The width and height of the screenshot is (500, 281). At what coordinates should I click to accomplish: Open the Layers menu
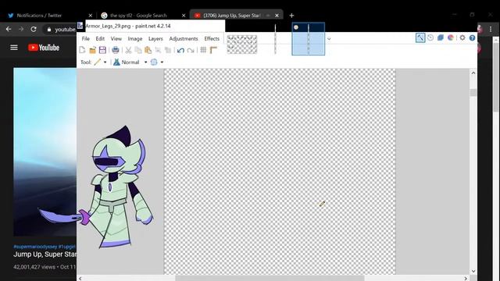pyautogui.click(x=155, y=38)
